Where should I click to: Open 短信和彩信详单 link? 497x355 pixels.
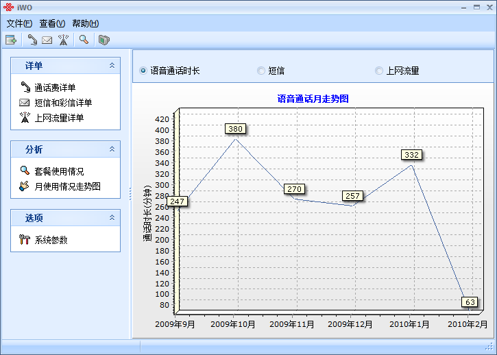(x=63, y=103)
